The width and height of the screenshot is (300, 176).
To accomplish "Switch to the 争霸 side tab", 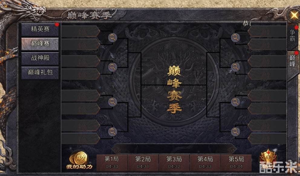I will click(292, 36).
